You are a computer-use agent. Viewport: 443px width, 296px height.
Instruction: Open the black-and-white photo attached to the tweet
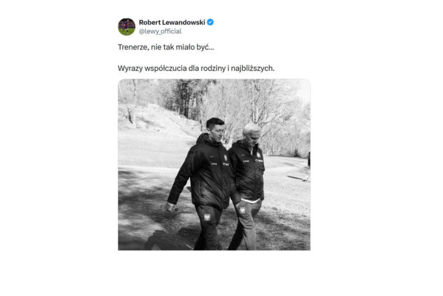[214, 164]
